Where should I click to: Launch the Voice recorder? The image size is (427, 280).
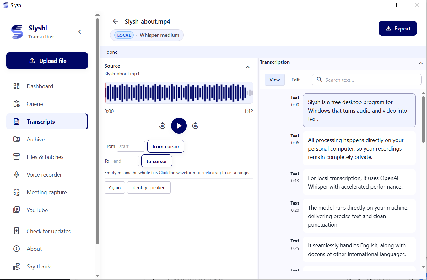47,175
